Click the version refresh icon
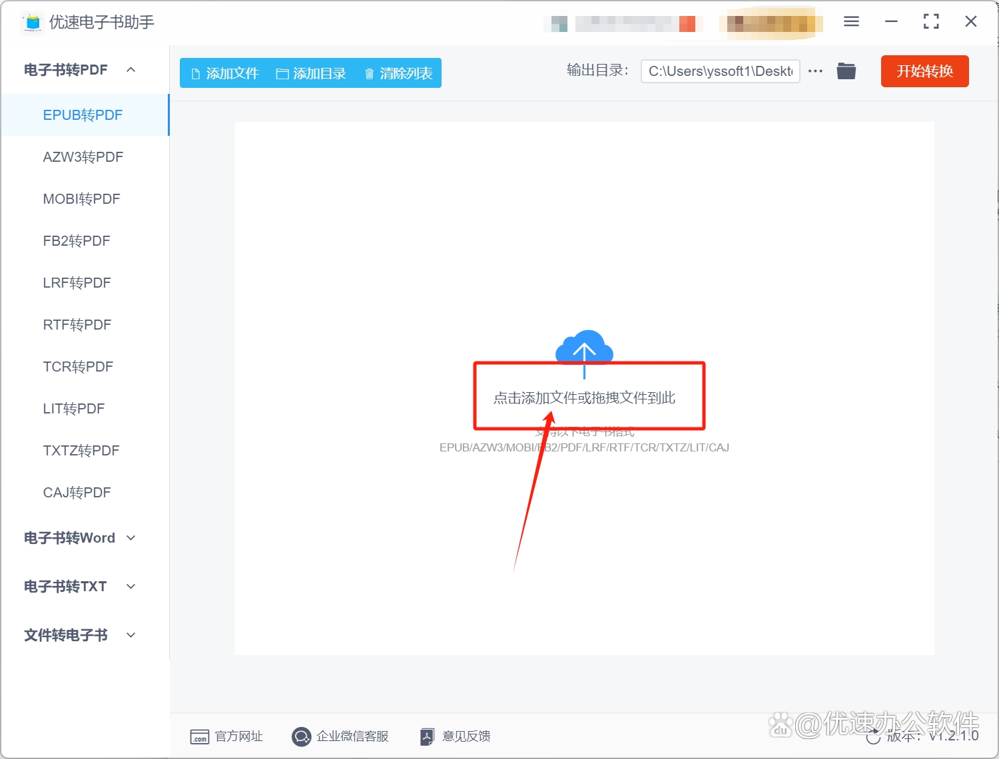The width and height of the screenshot is (999, 759). coord(873,736)
